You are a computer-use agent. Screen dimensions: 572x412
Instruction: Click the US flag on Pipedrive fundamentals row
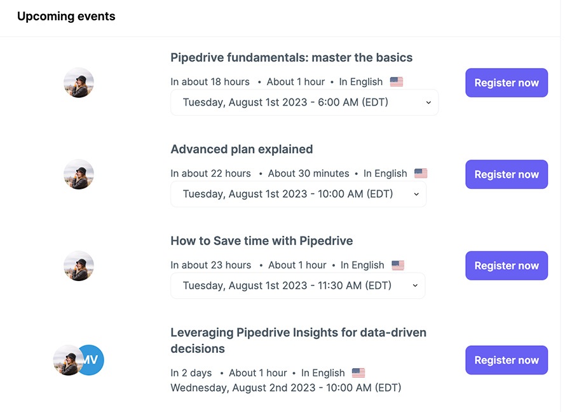click(397, 81)
